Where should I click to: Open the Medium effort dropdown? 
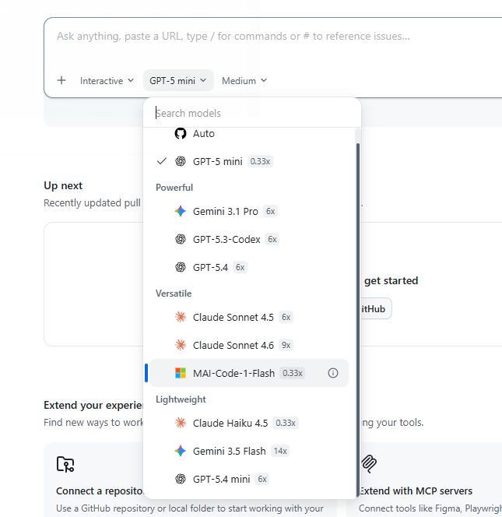(244, 80)
